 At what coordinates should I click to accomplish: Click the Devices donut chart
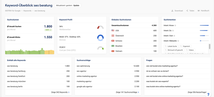(x=101, y=38)
